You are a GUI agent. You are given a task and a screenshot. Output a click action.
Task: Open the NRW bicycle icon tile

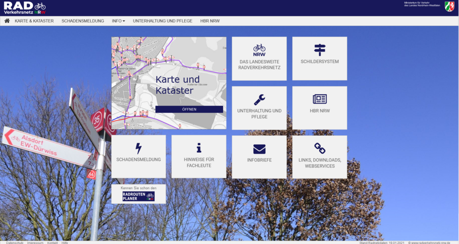pos(259,51)
